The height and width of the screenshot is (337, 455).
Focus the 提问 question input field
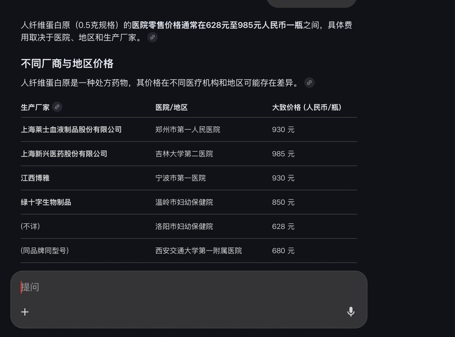pos(176,287)
